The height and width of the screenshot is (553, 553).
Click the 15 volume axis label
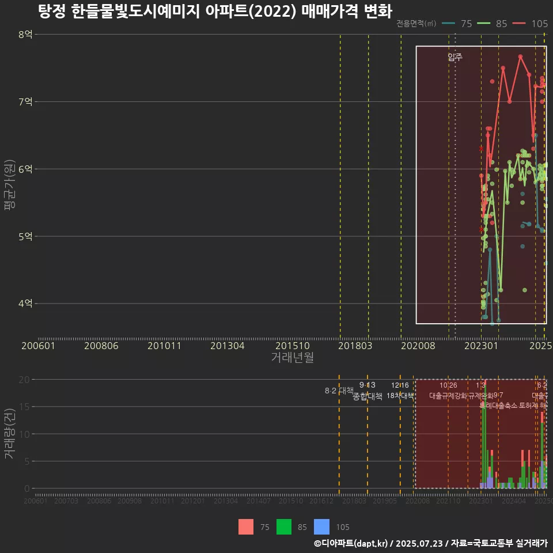tap(24, 407)
